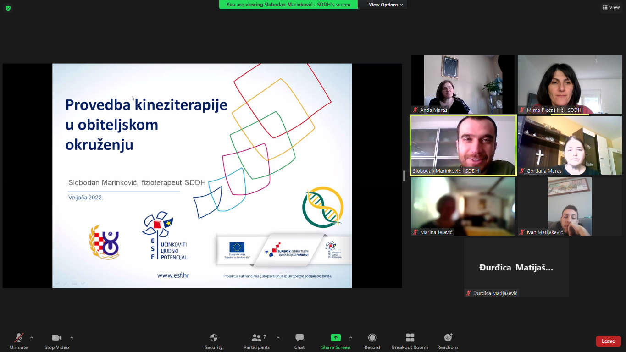Expand video options arrow next to Stop Video

coord(72,338)
